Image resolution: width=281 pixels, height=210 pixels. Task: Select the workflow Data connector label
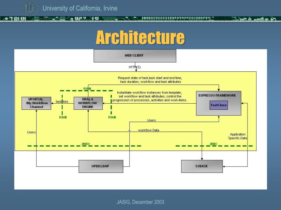pyautogui.click(x=148, y=130)
